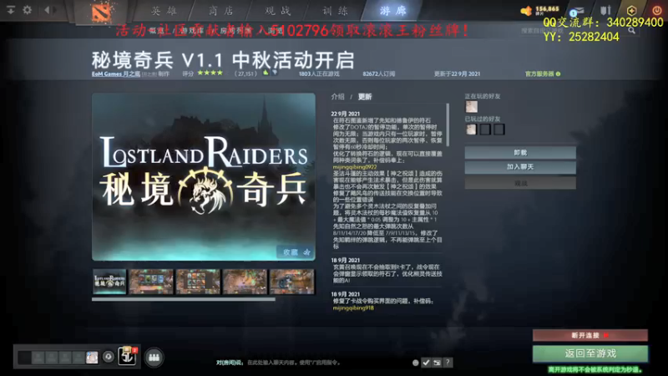
Task: Click the thumbs-up rate icon
Action: (266, 73)
